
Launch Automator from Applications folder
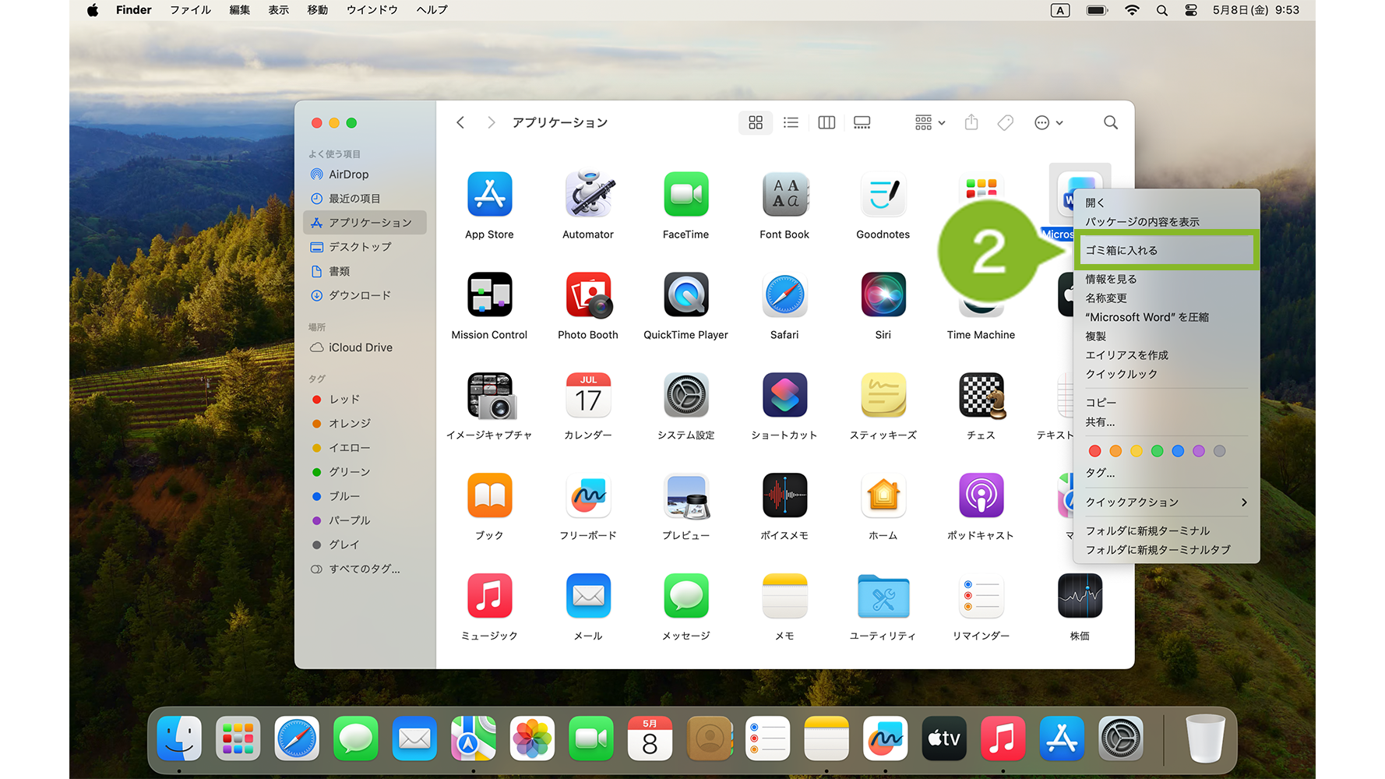coord(588,194)
